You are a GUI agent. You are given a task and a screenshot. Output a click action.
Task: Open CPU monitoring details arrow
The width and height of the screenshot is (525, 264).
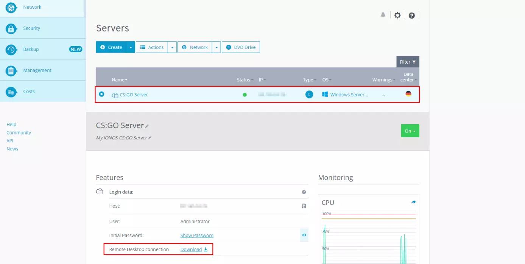(413, 202)
